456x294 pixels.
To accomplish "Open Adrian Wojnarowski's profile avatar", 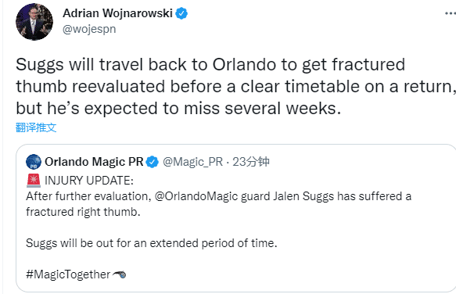I will (34, 22).
